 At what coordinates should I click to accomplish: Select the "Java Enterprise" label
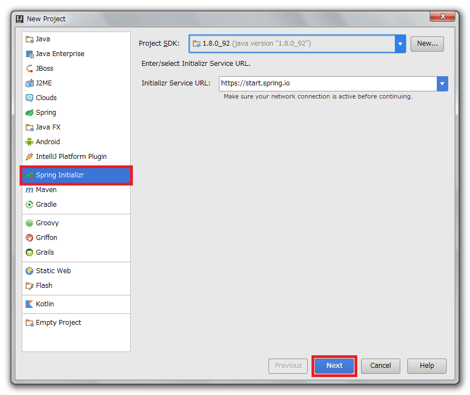[60, 54]
